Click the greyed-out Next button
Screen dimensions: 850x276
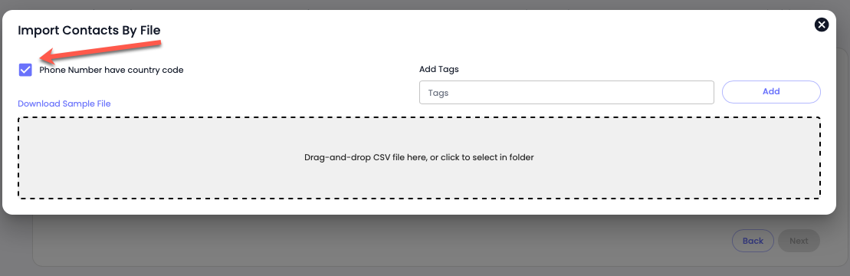799,241
